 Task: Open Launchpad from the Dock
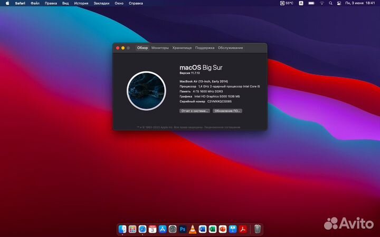(132, 229)
